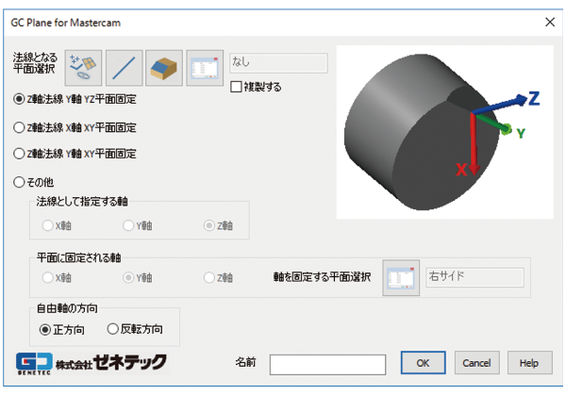This screenshot has height=396, width=566.
Task: Click the cylinder axis preview image
Action: tap(444, 132)
